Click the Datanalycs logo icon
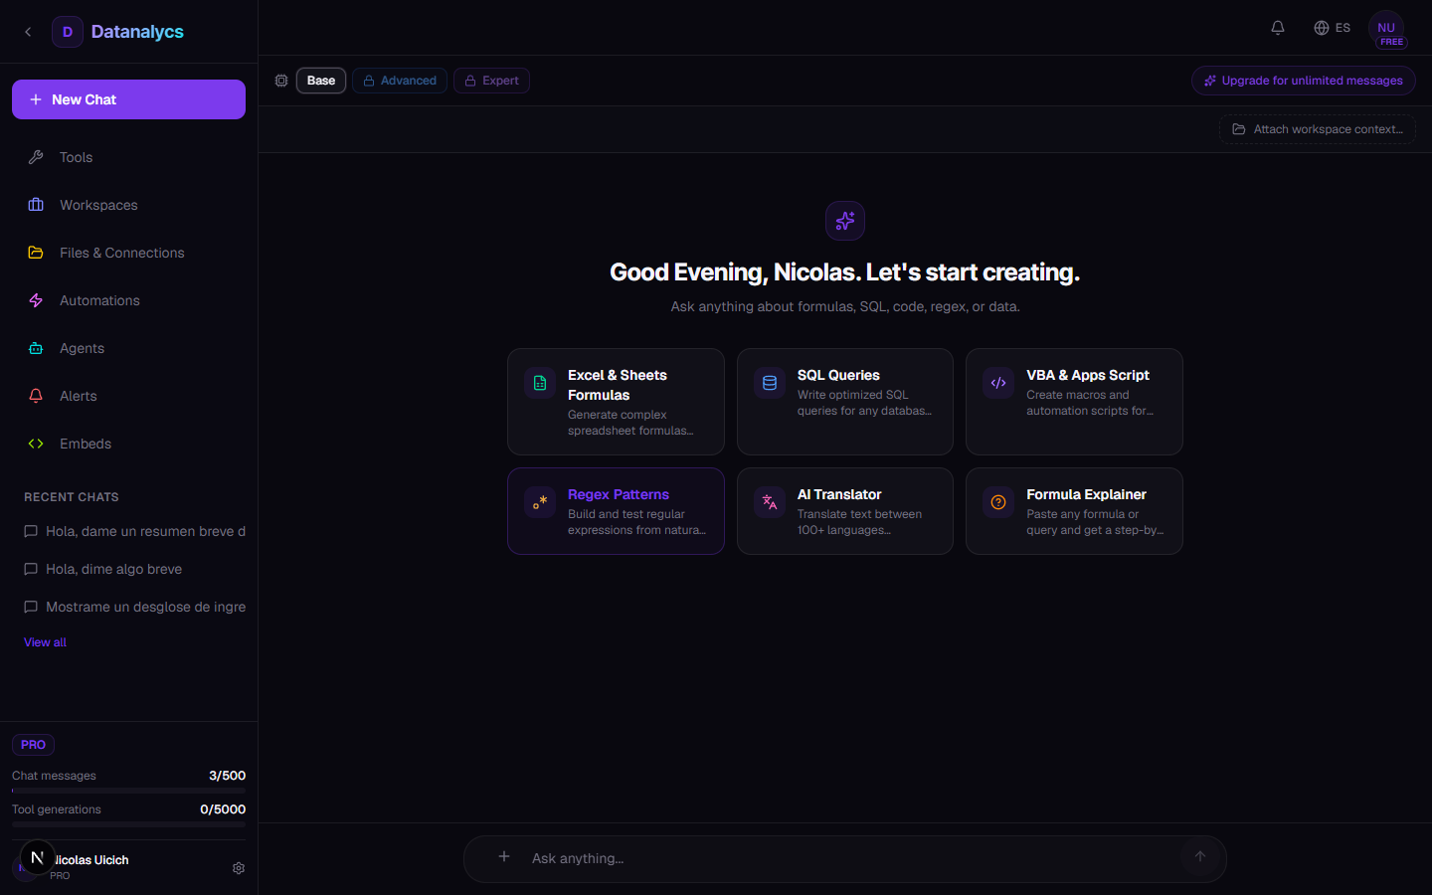 point(68,32)
